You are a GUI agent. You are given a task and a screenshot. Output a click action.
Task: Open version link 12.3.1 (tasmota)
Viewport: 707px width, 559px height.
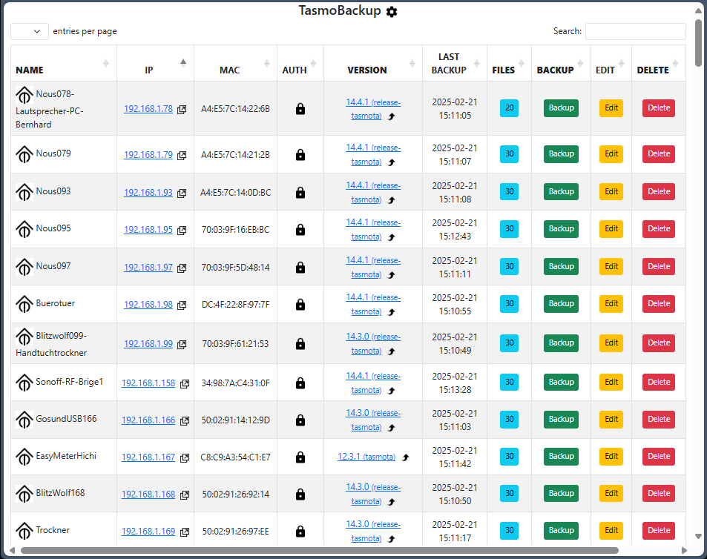tap(366, 457)
